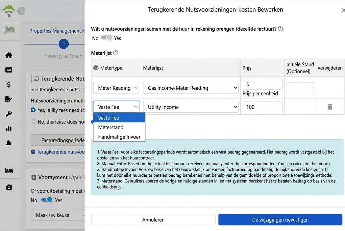The height and width of the screenshot is (231, 345).
Task: Click Properties Management breadcrumb link
Action: (57, 31)
